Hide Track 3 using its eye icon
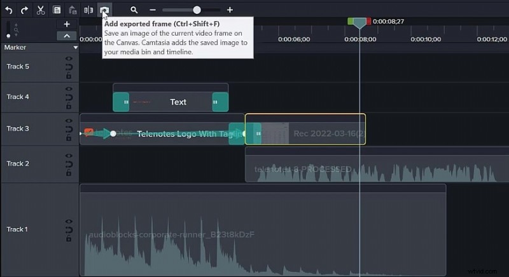509x277 pixels. (x=69, y=121)
